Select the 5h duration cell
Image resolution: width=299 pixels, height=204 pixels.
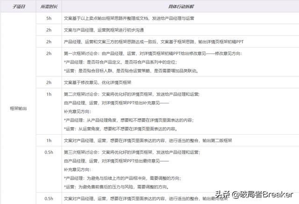(x=49, y=18)
